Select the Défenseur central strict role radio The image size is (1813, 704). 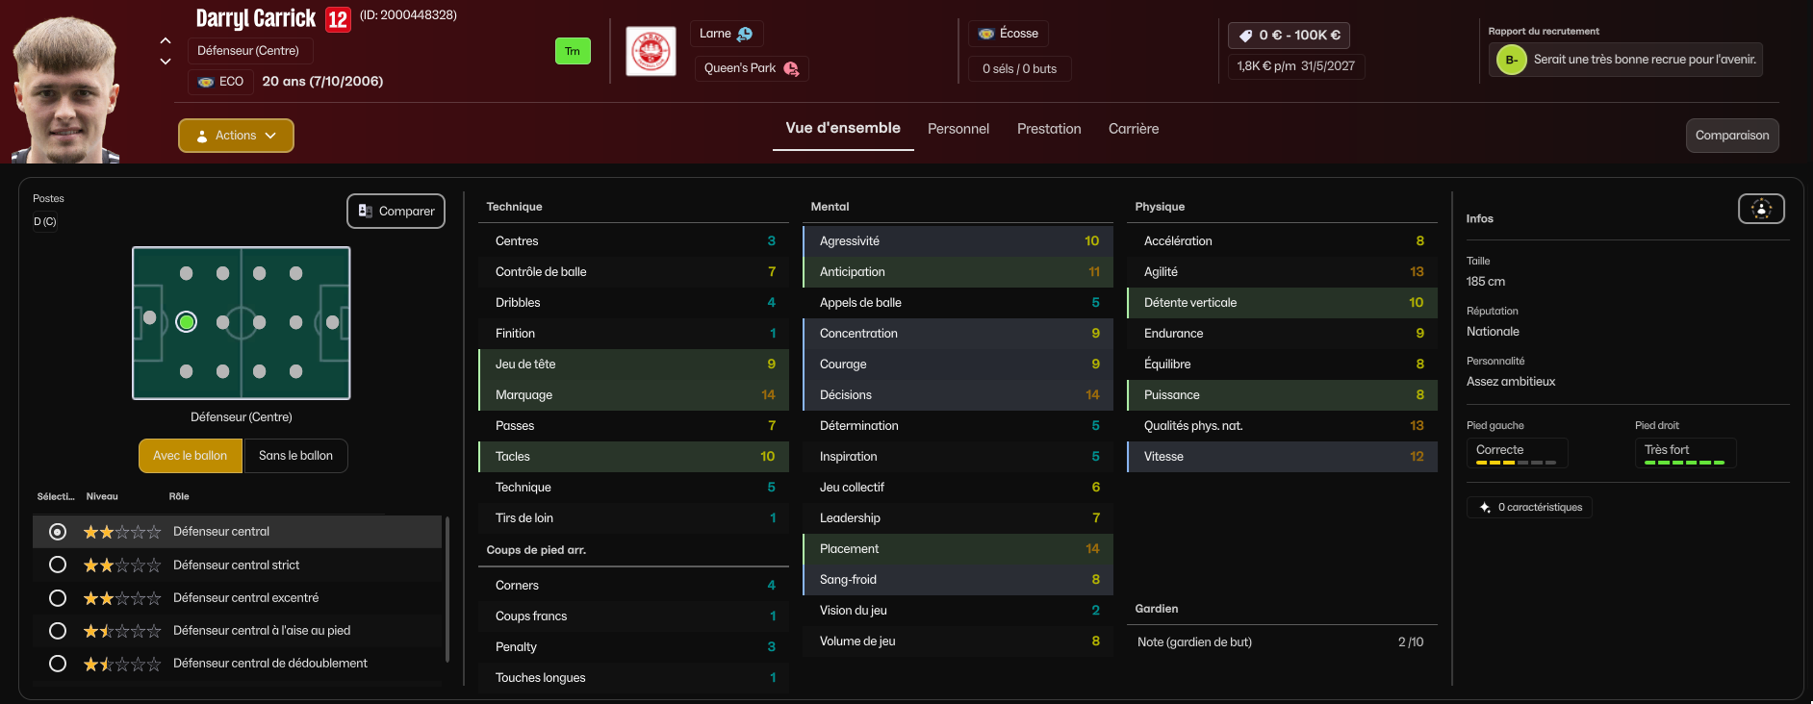coord(58,565)
